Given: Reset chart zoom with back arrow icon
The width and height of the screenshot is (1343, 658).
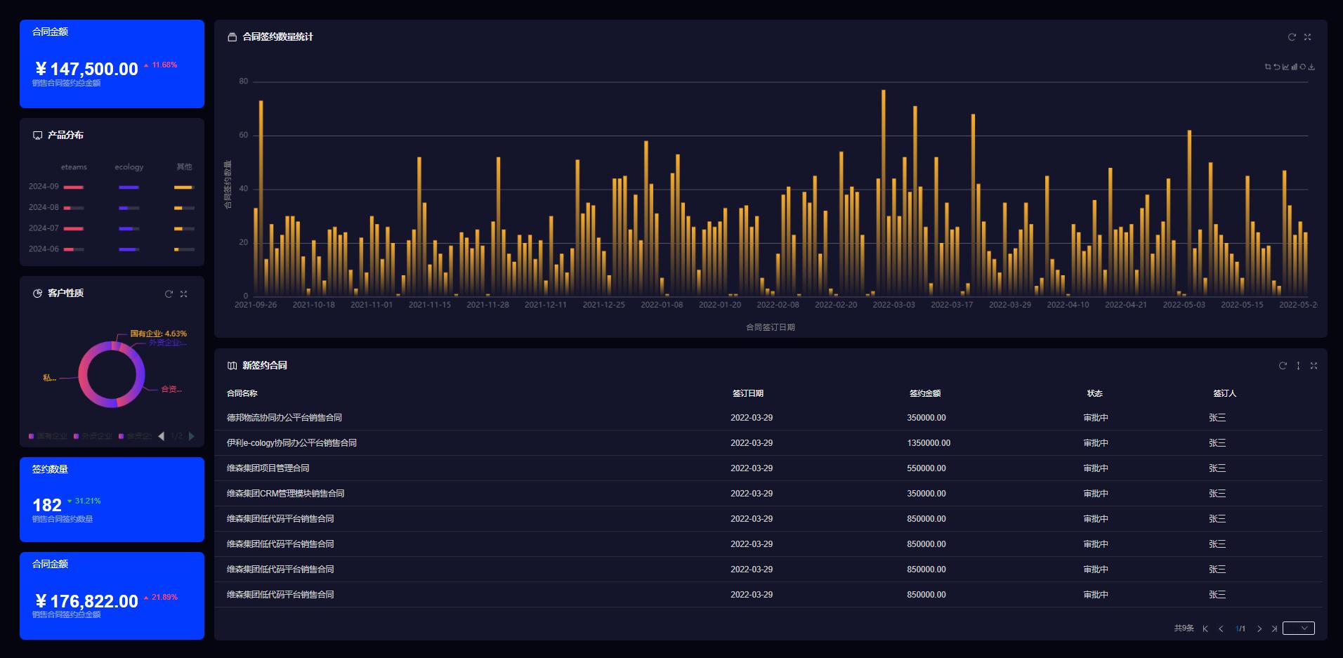Looking at the screenshot, I should (1276, 67).
